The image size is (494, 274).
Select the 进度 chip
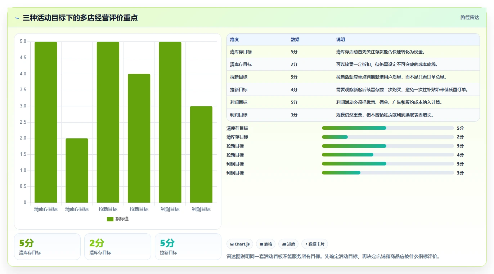coord(288,244)
